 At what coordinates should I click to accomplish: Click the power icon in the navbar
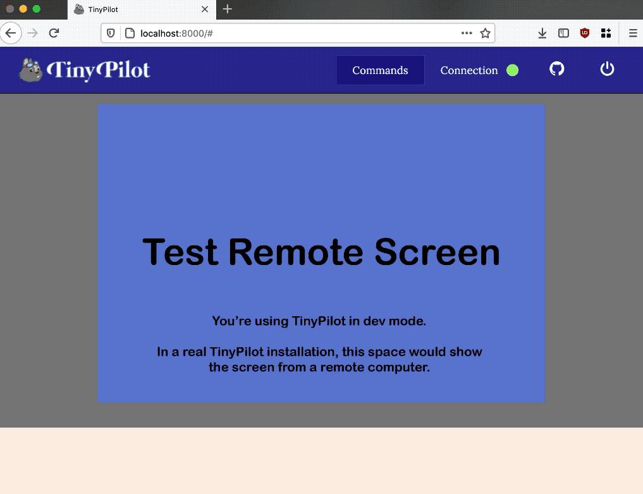click(606, 70)
